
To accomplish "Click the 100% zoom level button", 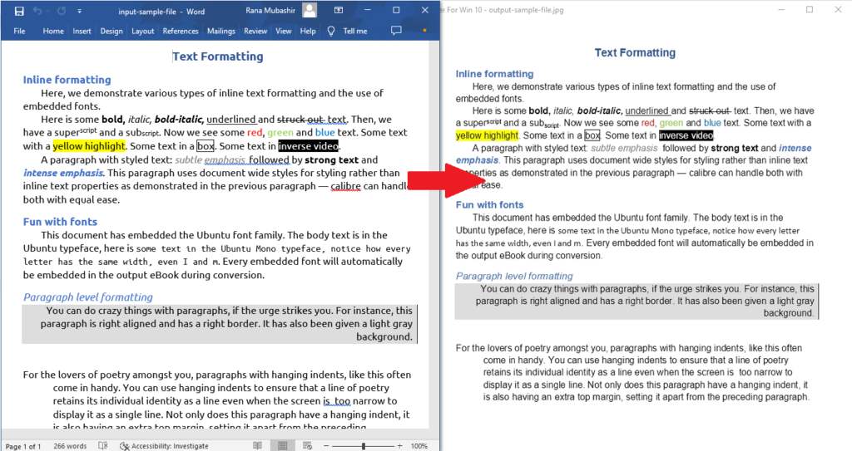I will pyautogui.click(x=419, y=445).
